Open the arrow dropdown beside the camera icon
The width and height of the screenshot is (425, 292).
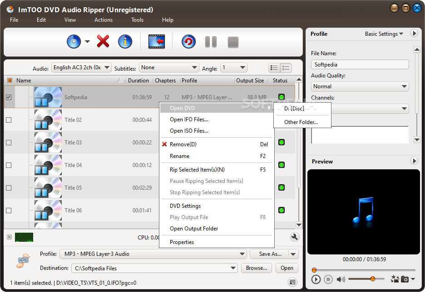coord(413,279)
